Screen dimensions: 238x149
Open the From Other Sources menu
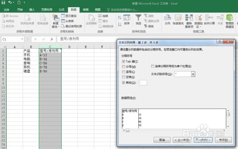pyautogui.click(x=27, y=21)
